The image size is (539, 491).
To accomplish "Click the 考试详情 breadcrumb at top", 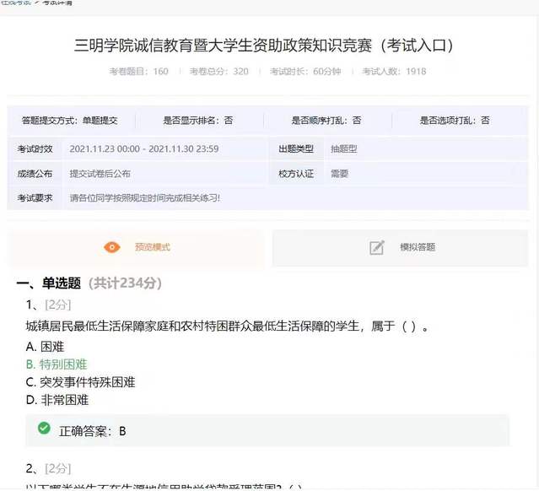I will coord(57,3).
